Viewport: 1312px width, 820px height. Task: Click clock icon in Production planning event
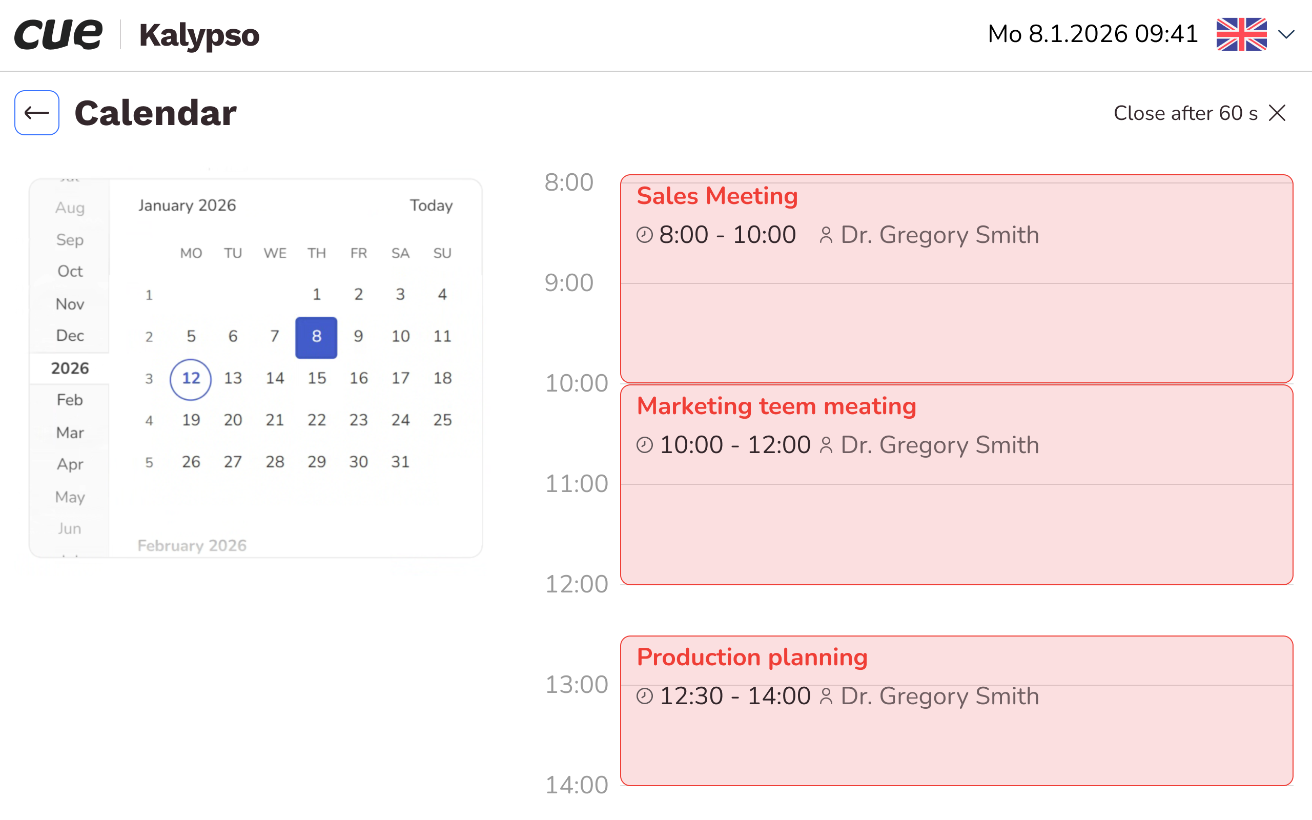coord(645,696)
